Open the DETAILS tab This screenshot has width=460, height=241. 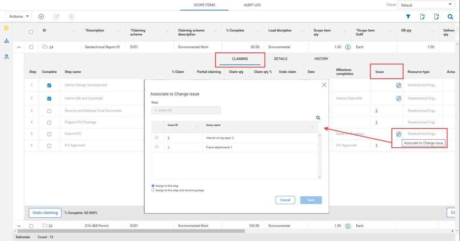click(280, 59)
